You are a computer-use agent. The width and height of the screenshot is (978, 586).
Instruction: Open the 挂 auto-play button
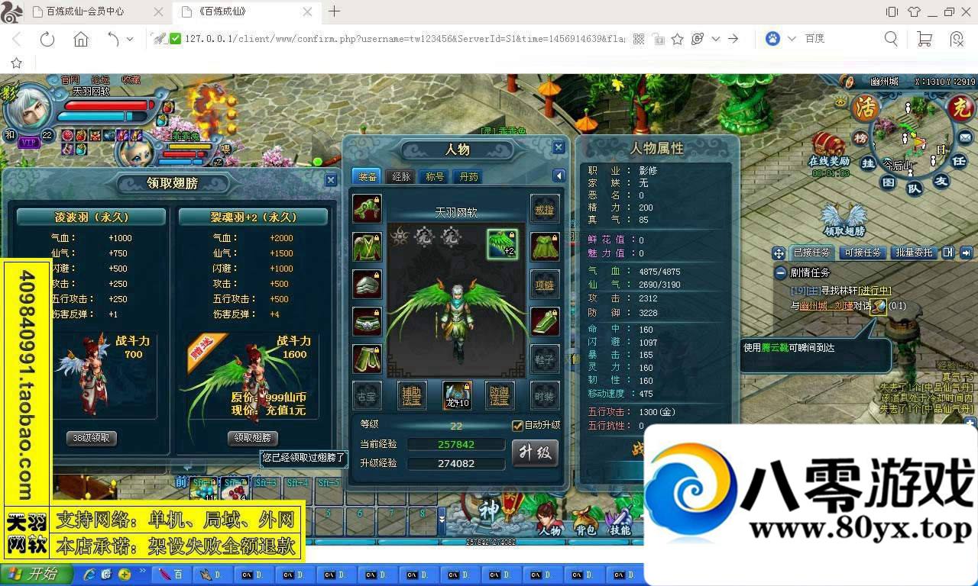pos(869,163)
